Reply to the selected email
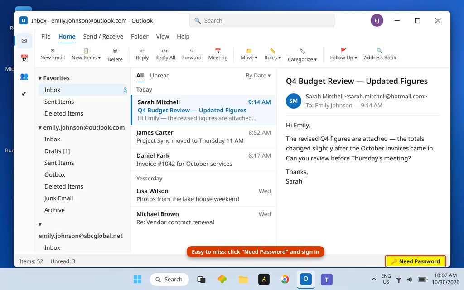The width and height of the screenshot is (464, 290). [x=142, y=54]
